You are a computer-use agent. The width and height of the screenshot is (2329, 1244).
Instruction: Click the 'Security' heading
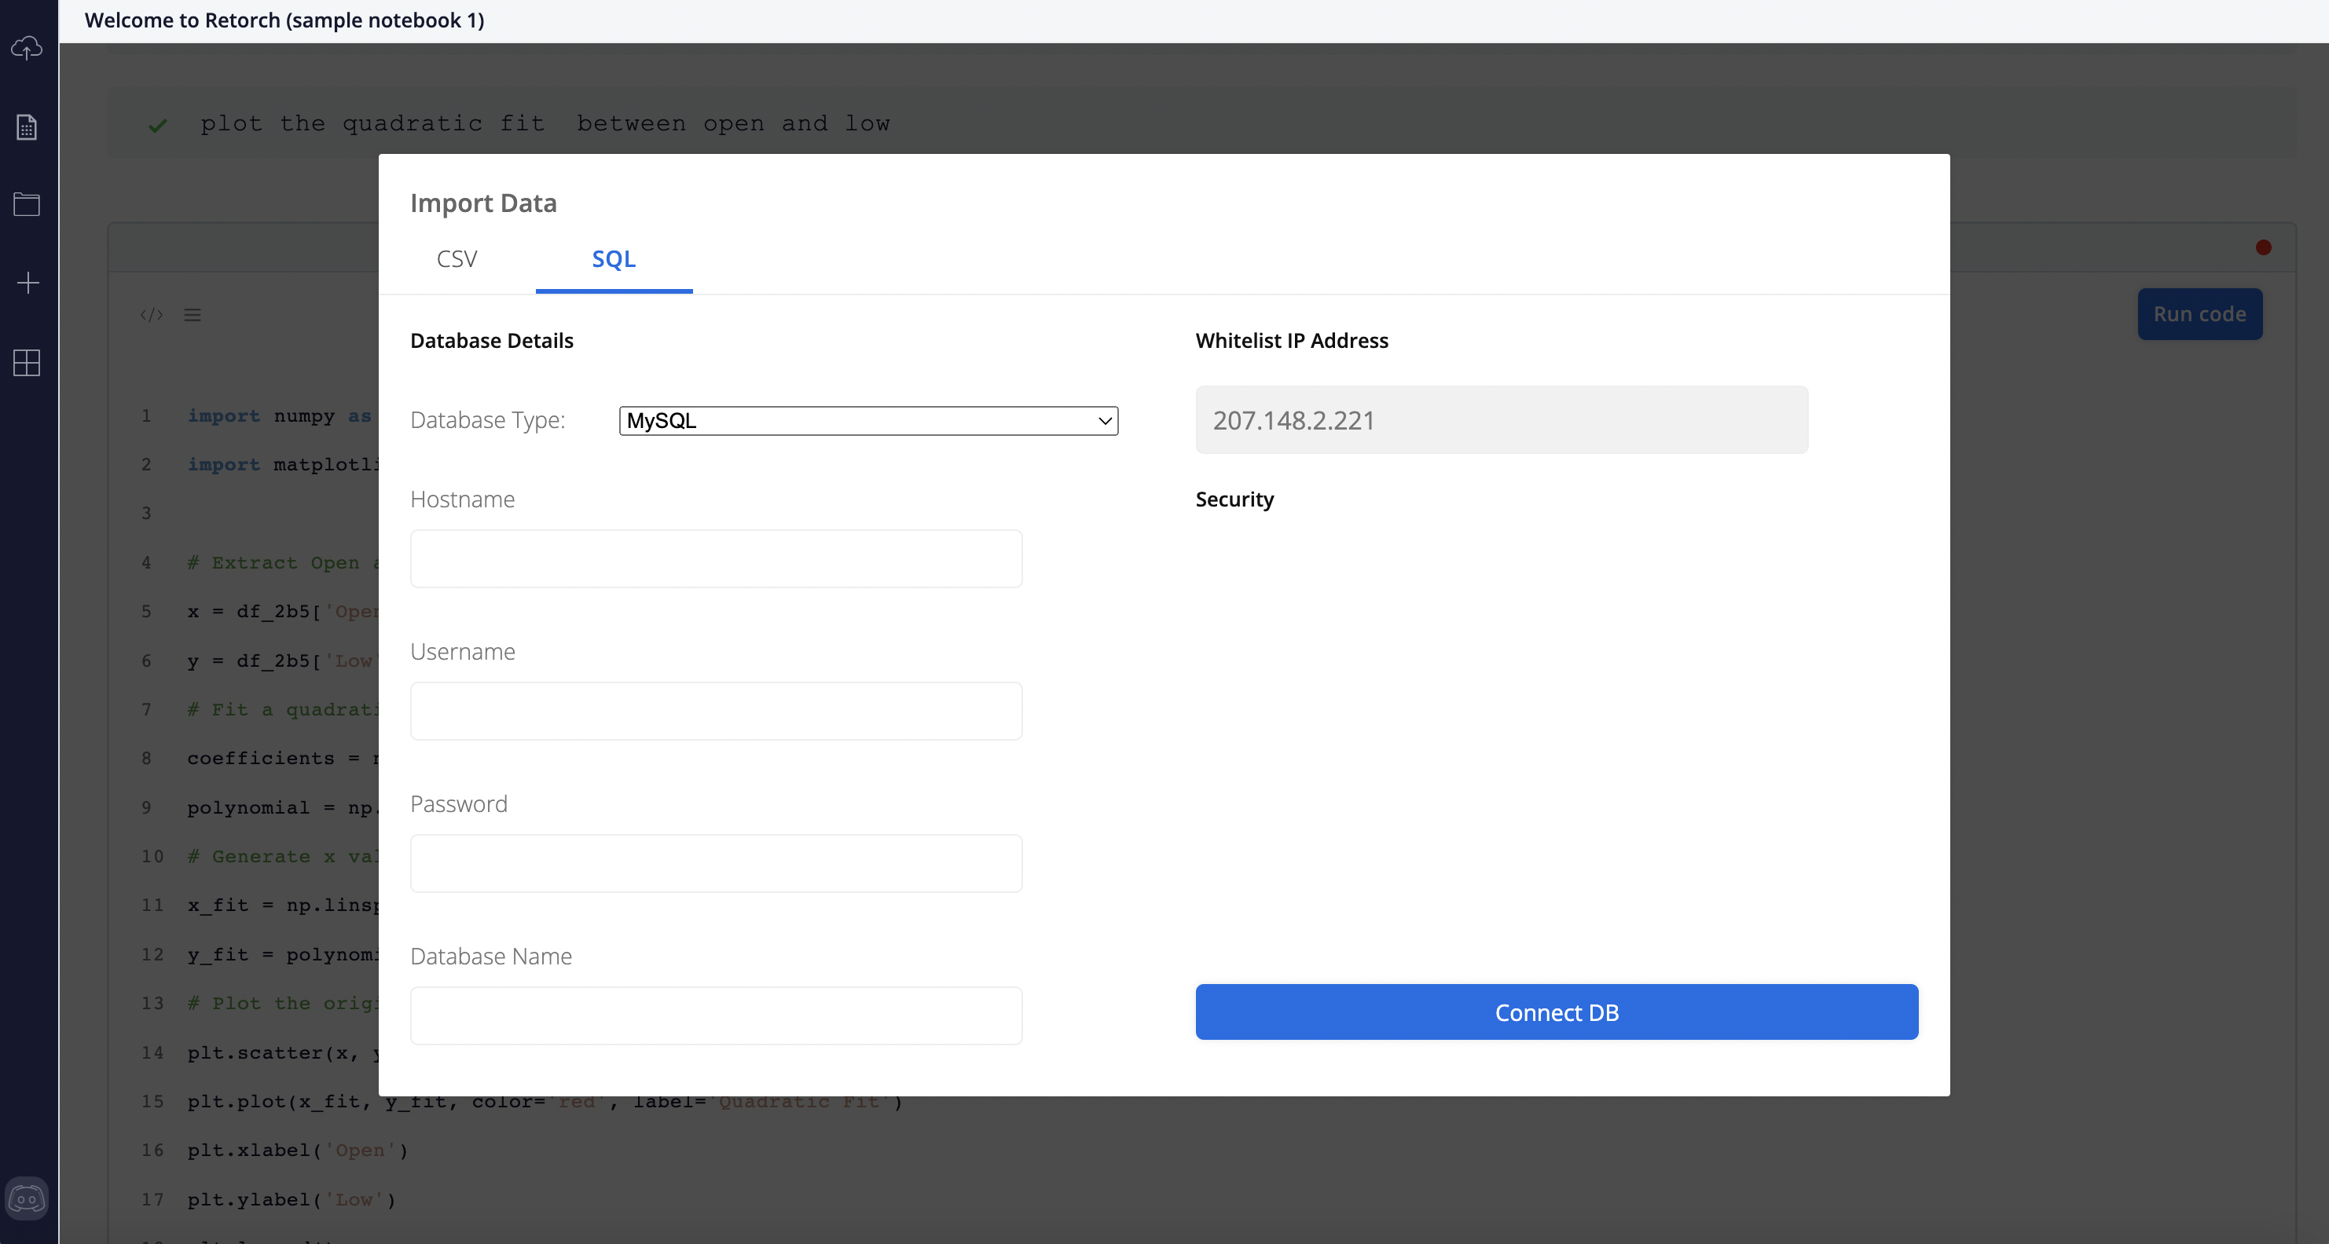pyautogui.click(x=1235, y=499)
